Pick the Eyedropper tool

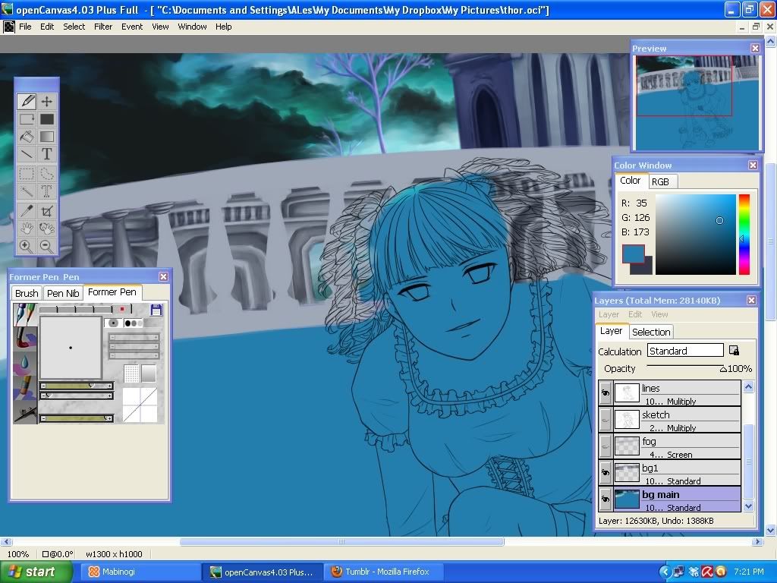[26, 210]
